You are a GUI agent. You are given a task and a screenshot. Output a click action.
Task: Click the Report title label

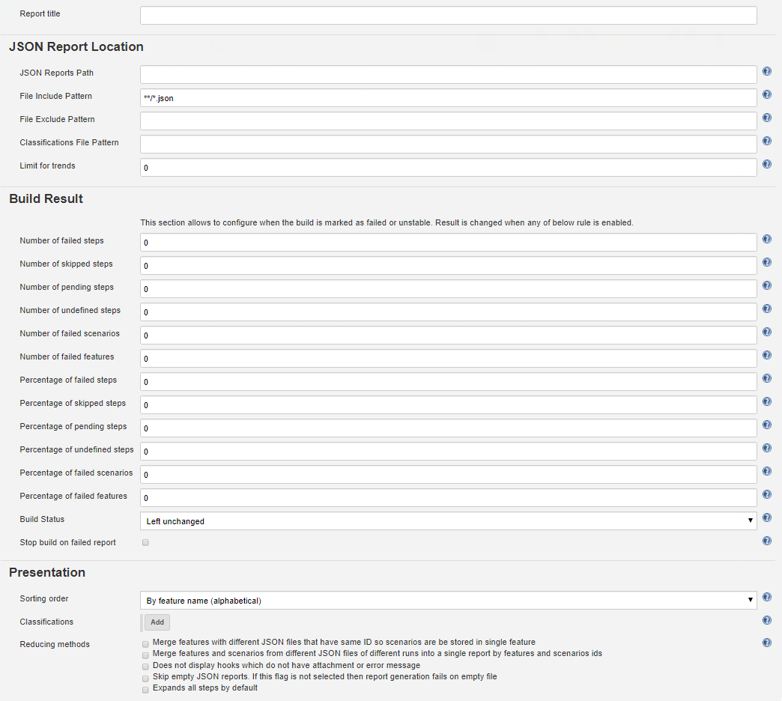(40, 13)
